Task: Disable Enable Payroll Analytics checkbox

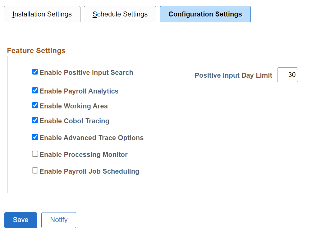Action: click(x=35, y=90)
